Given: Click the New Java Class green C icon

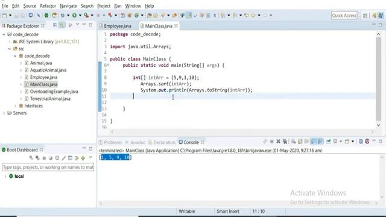Looking at the screenshot, I should point(137,15).
